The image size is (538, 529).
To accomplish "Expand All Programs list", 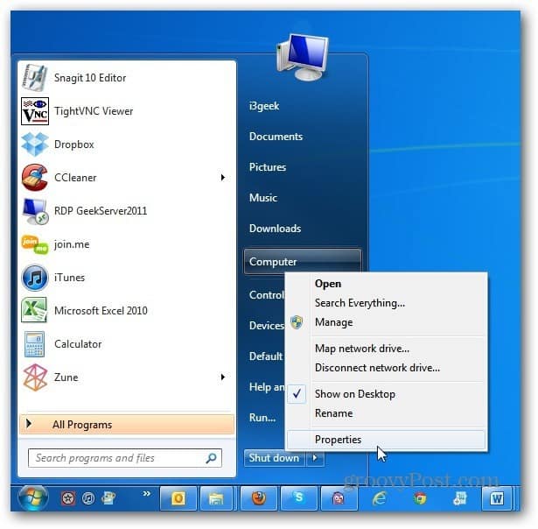I will pos(127,425).
